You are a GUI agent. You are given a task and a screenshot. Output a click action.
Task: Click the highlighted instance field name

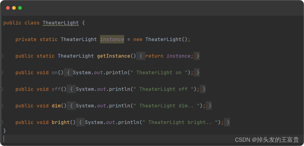[x=112, y=39]
